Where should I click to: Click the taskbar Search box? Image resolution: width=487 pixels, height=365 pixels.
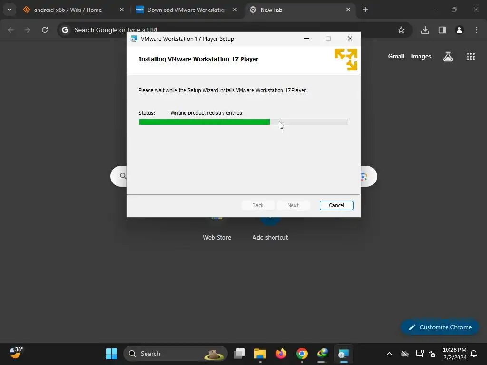[175, 354]
